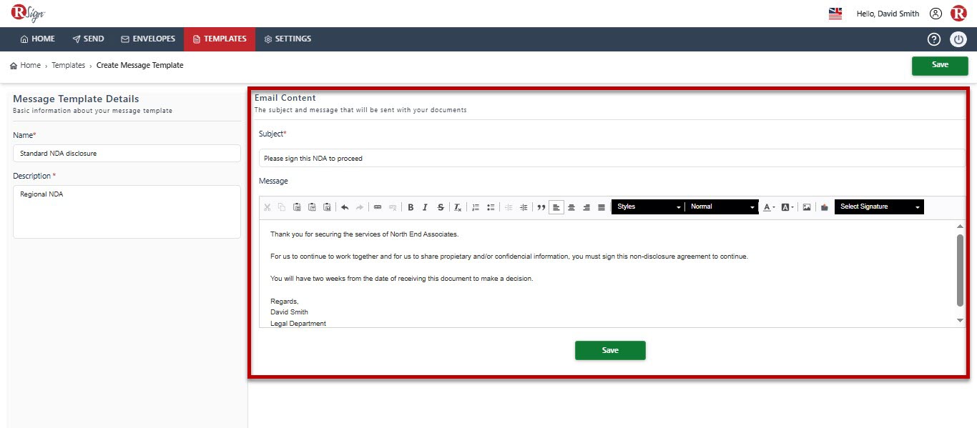Screen dimensions: 977x428
Task: Insert a numbered list
Action: click(x=476, y=207)
